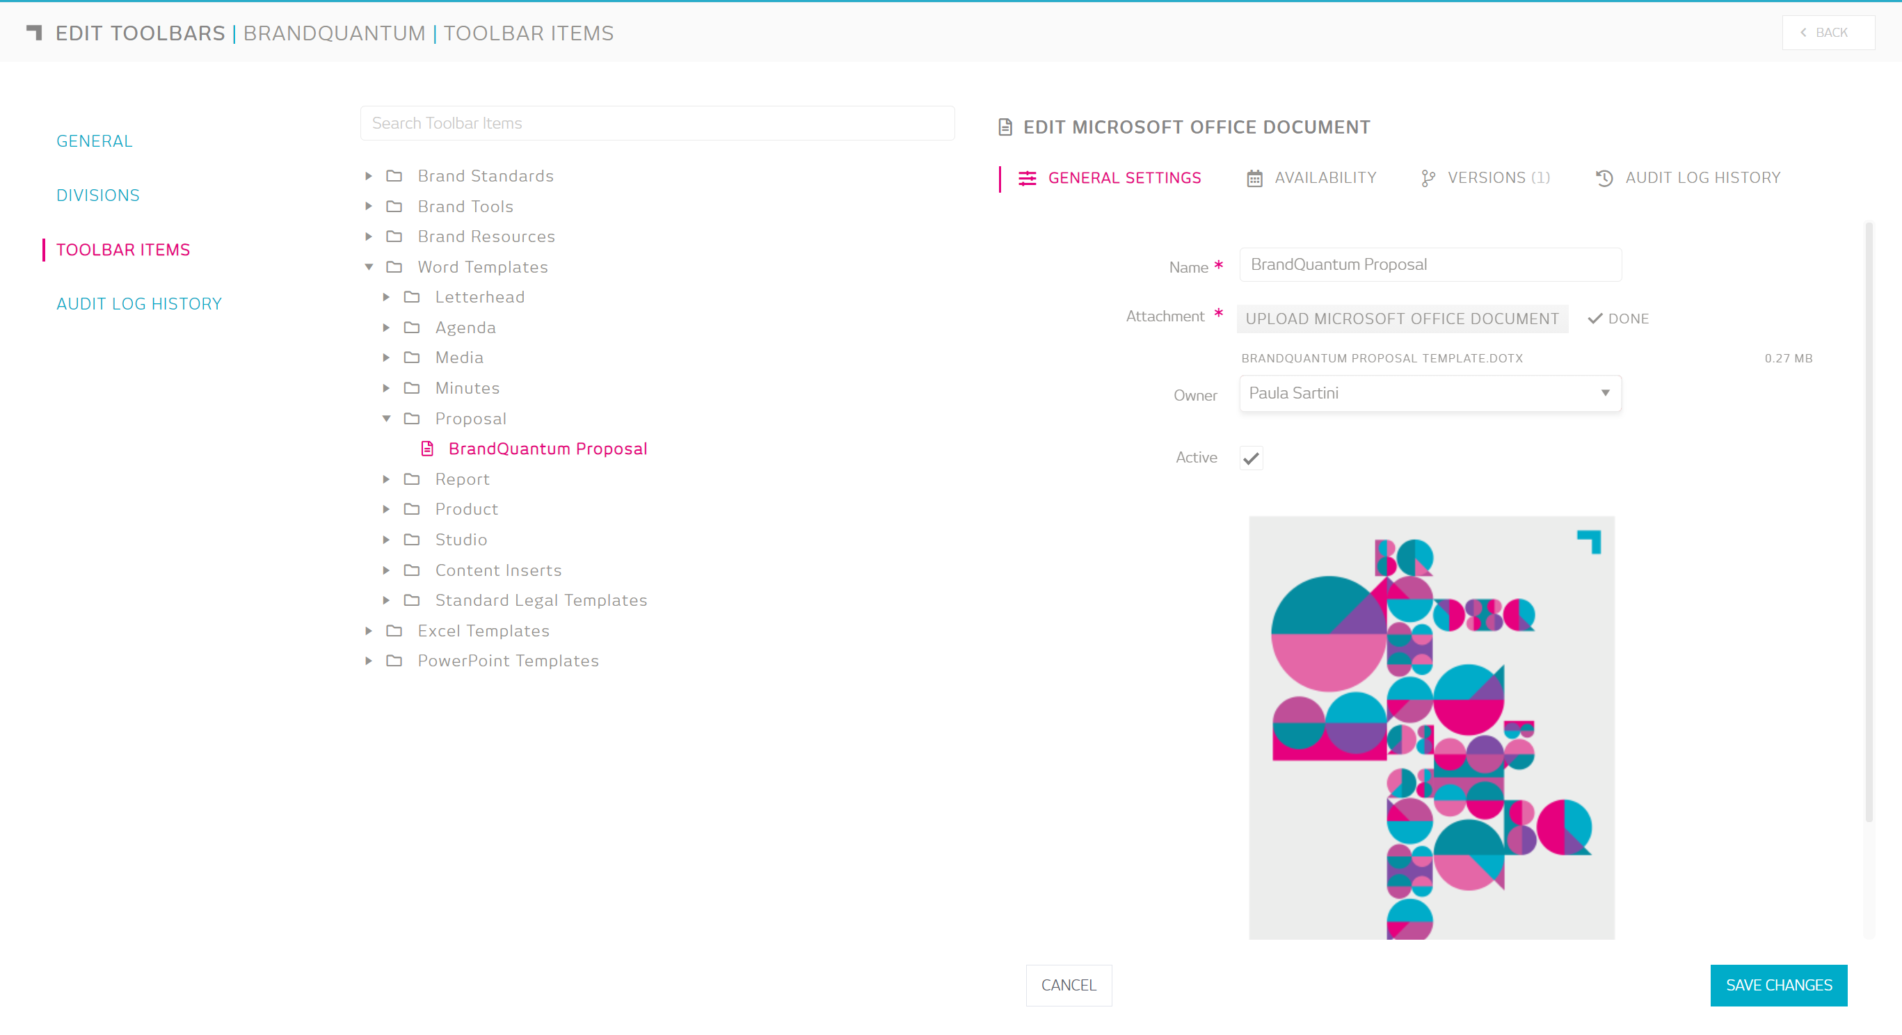Click the Availability calendar icon
The height and width of the screenshot is (1035, 1902).
(1254, 178)
